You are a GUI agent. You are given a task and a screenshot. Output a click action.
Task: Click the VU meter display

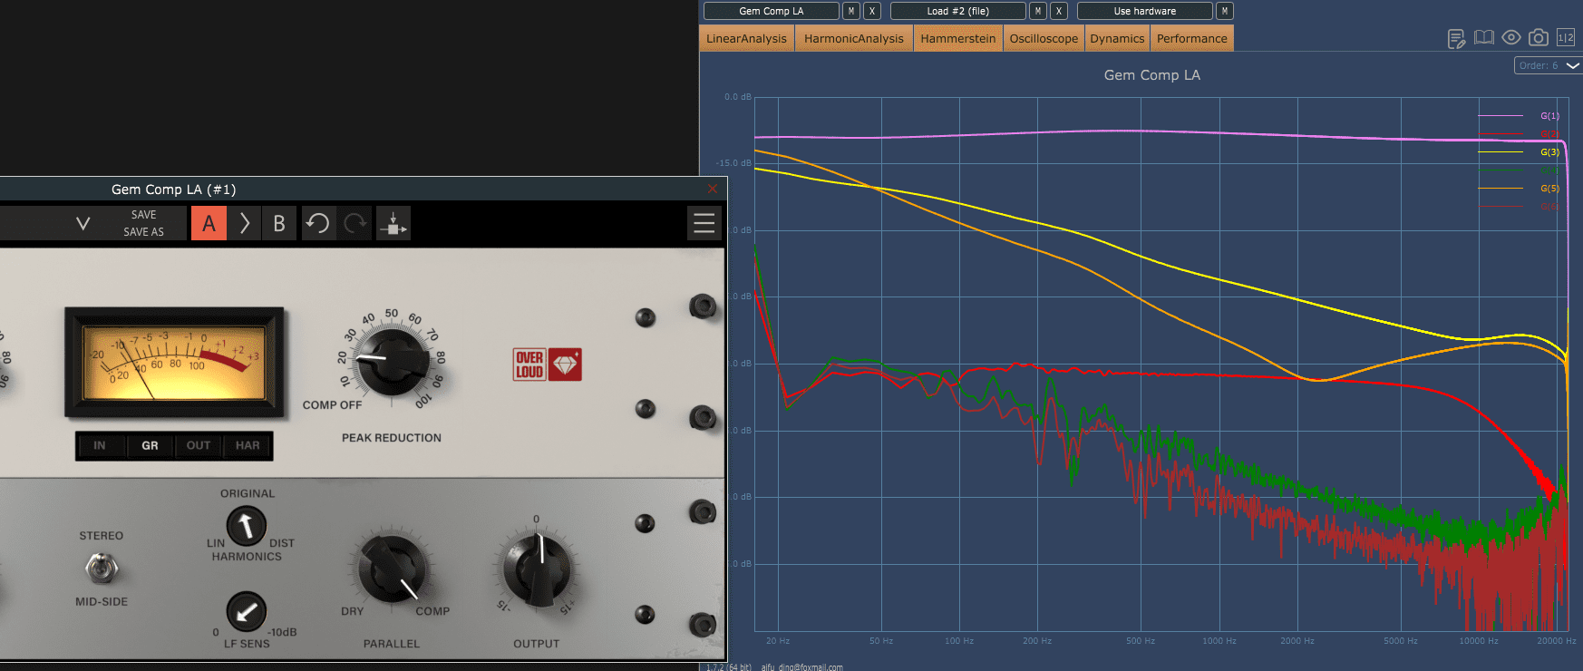(x=174, y=362)
